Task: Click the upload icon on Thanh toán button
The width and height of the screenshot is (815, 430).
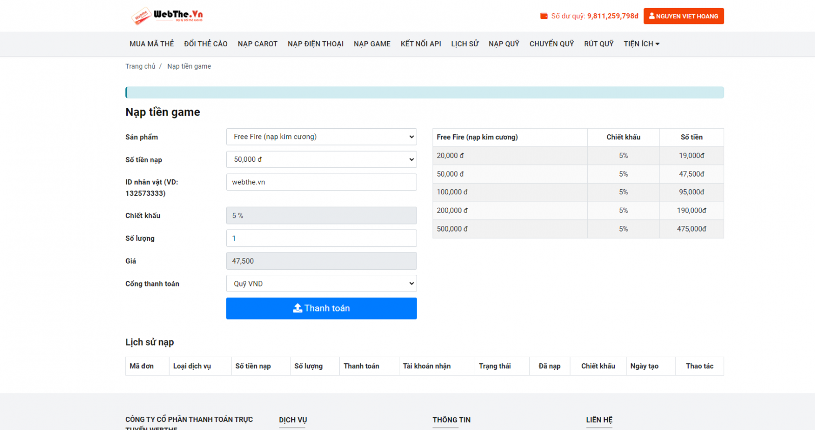Action: coord(297,308)
